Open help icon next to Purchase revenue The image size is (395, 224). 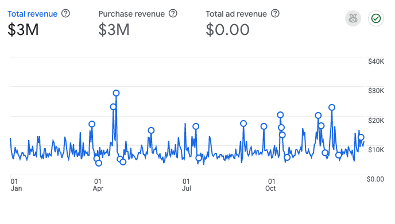[x=173, y=13]
